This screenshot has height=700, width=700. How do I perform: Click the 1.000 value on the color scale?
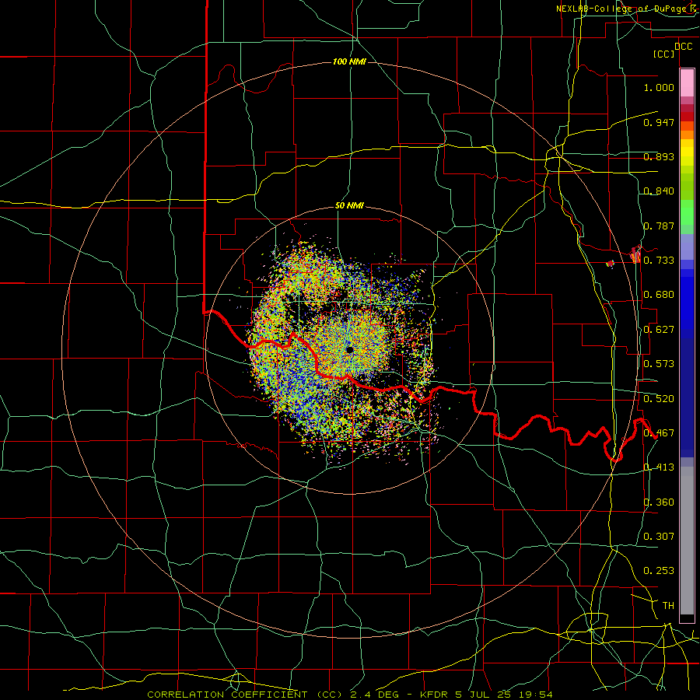click(659, 87)
